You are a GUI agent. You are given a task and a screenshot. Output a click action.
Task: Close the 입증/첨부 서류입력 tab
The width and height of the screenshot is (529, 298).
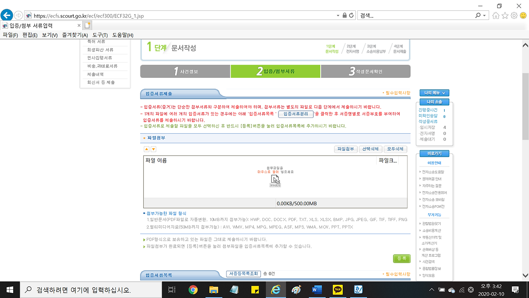pyautogui.click(x=79, y=25)
